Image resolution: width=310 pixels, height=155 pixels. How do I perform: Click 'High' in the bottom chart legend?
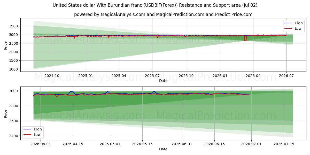38,129
